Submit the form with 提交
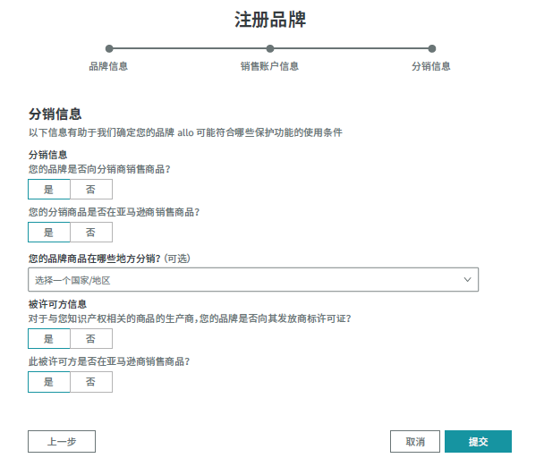Viewport: 544px width, 475px height. tap(478, 441)
